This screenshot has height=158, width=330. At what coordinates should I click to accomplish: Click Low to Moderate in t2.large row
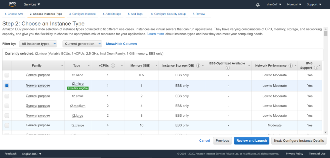275,115
